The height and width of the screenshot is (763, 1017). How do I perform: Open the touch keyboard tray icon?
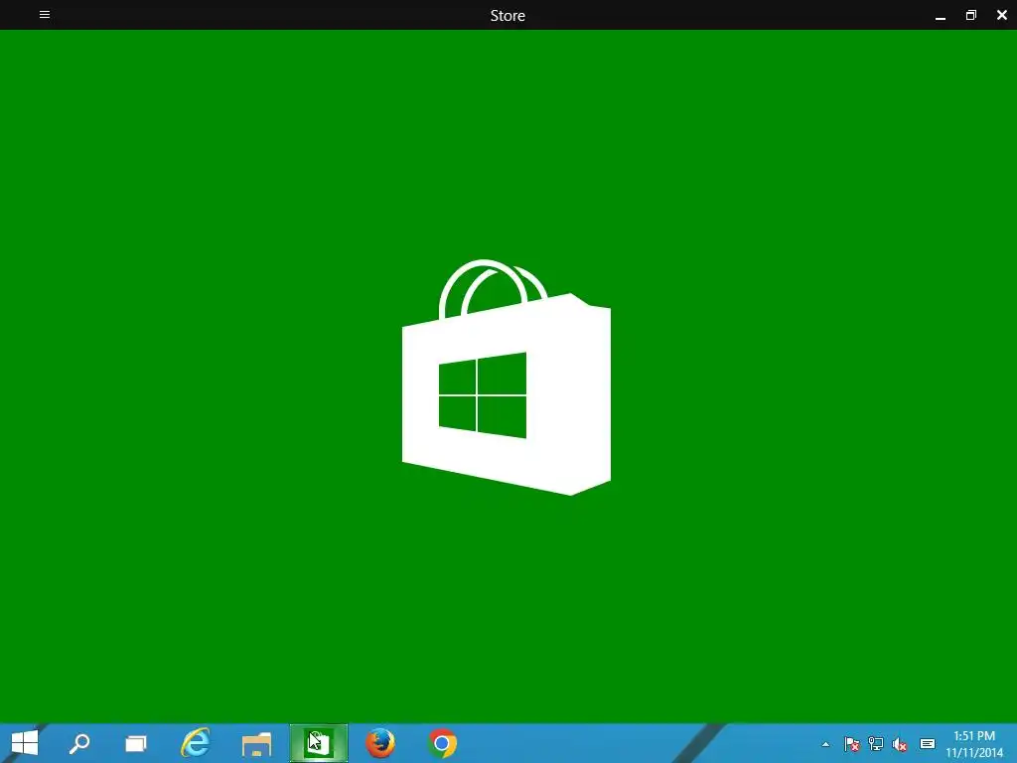pyautogui.click(x=928, y=744)
